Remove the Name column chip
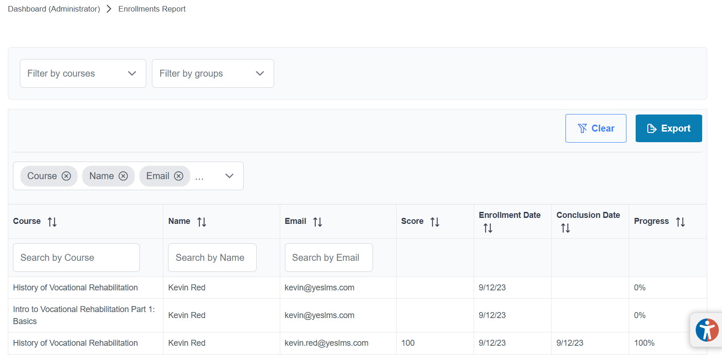The height and width of the screenshot is (355, 722). [x=123, y=176]
